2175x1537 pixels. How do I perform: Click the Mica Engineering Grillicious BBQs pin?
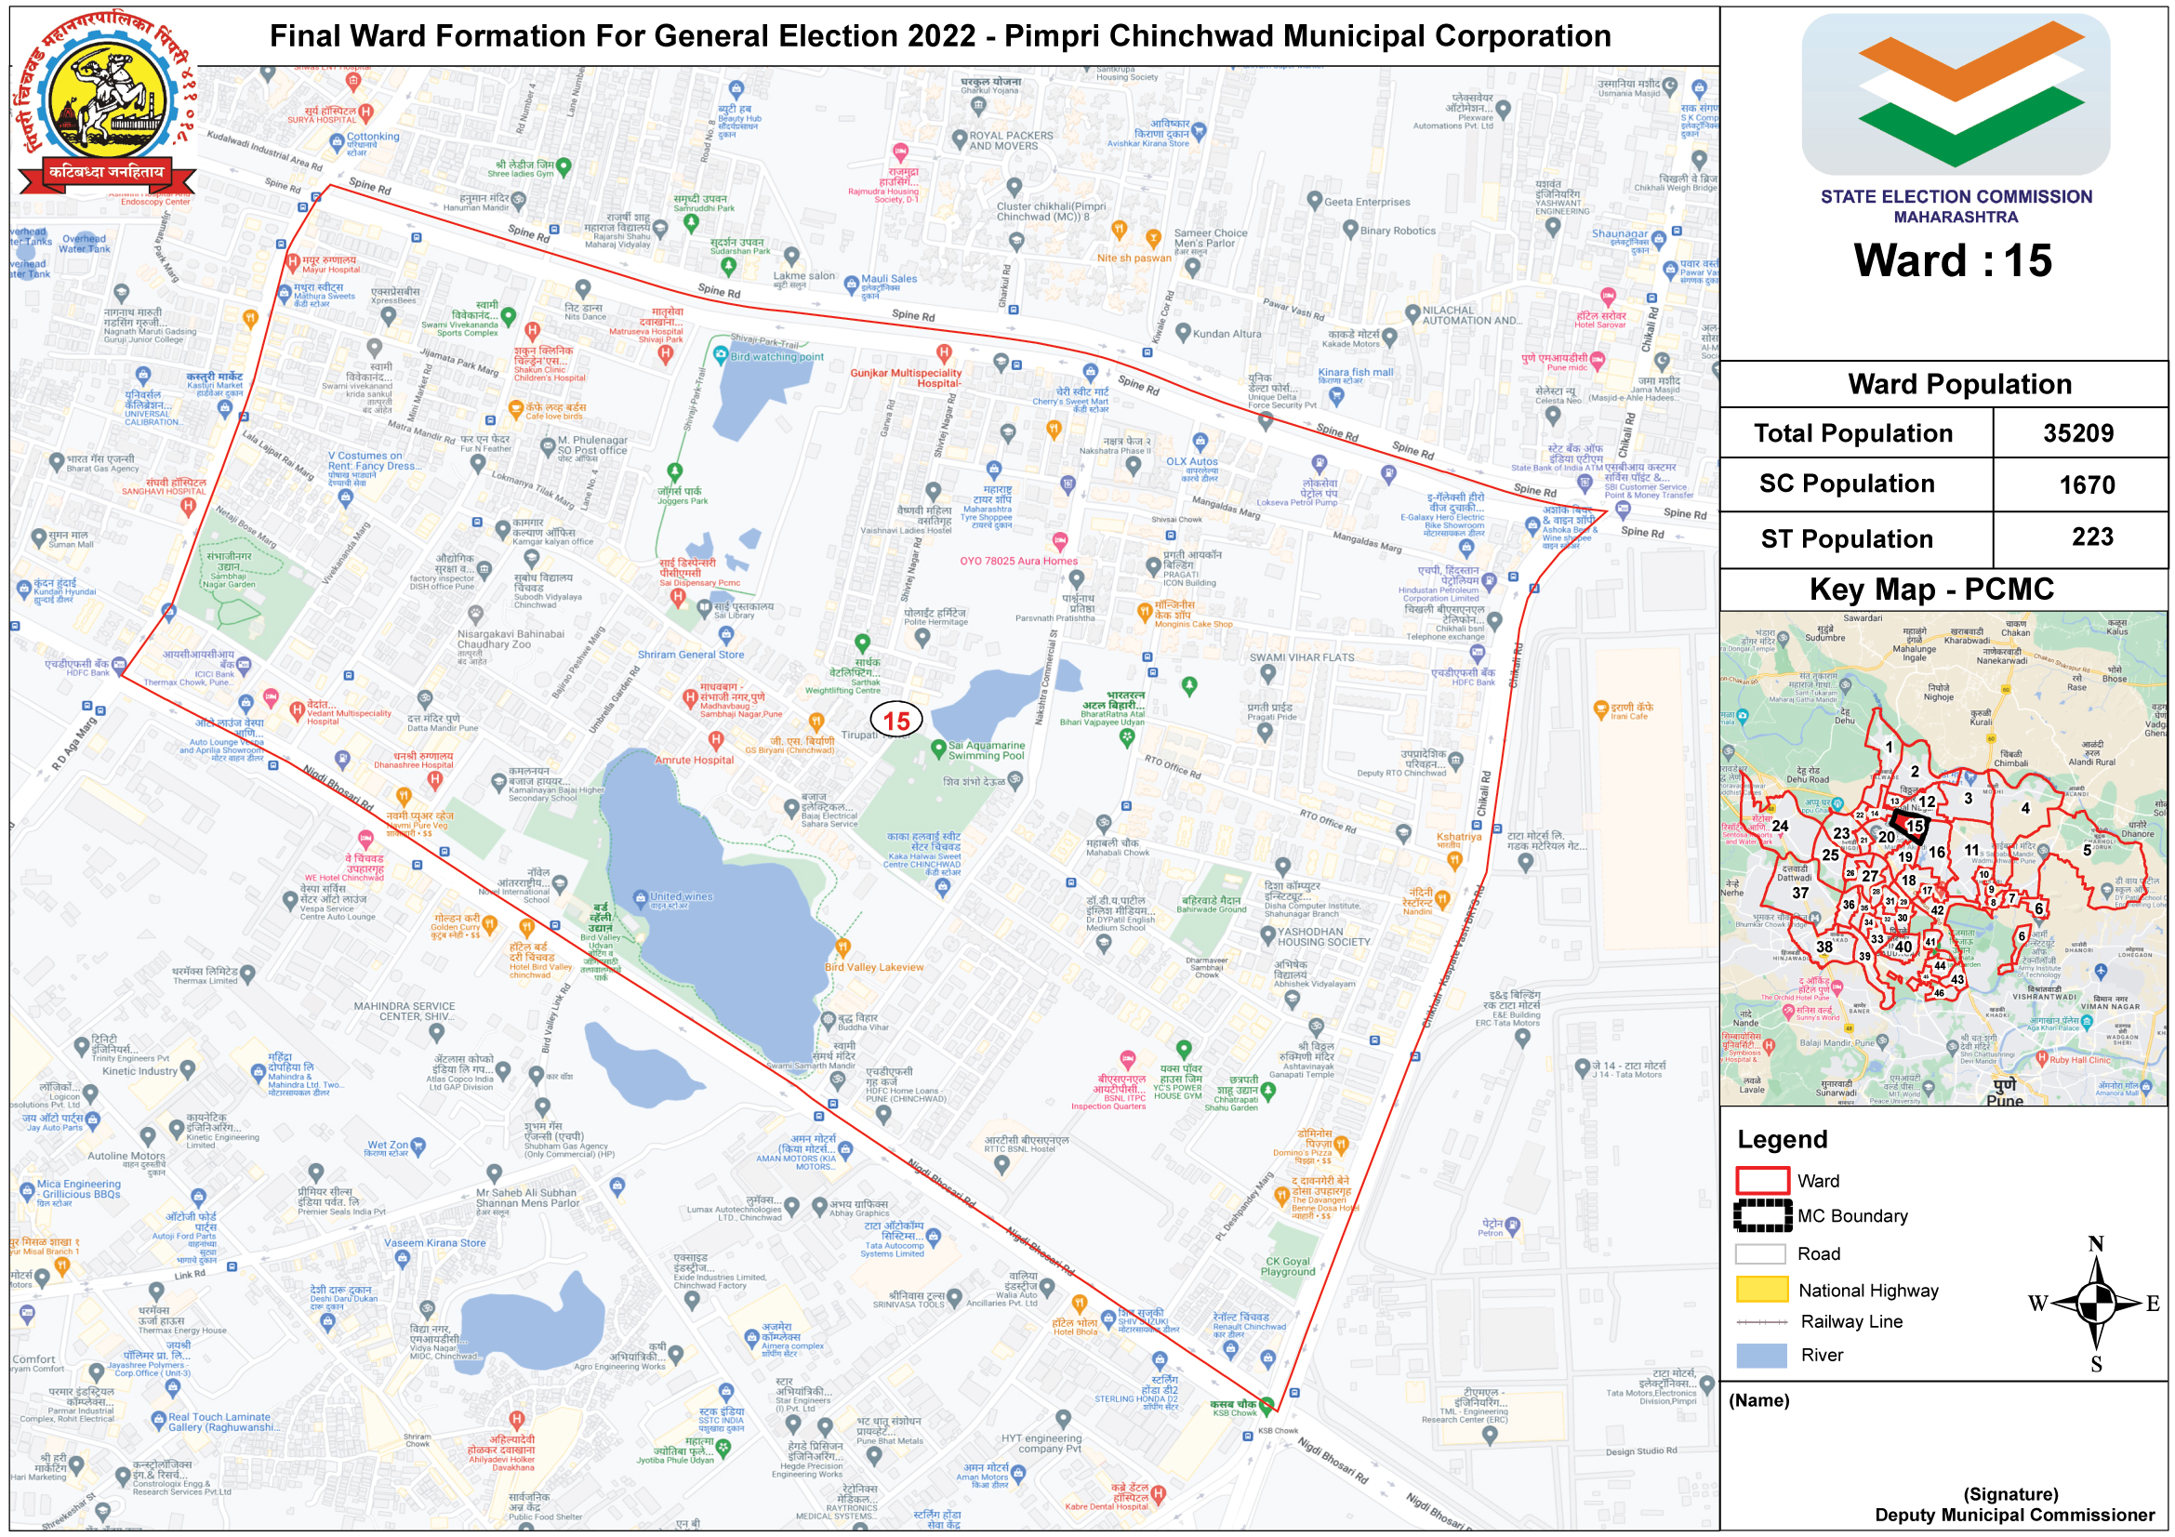coord(26,1190)
